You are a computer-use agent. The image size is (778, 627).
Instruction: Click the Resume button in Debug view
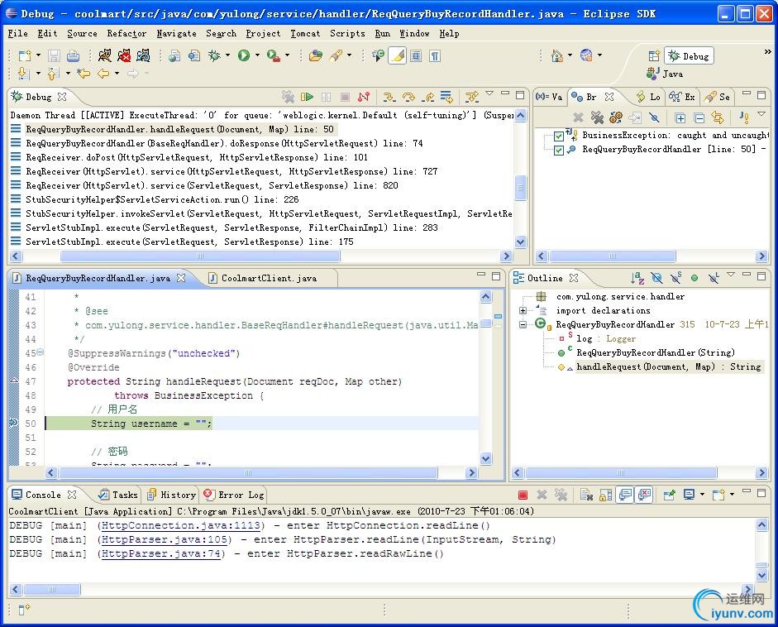(x=307, y=96)
